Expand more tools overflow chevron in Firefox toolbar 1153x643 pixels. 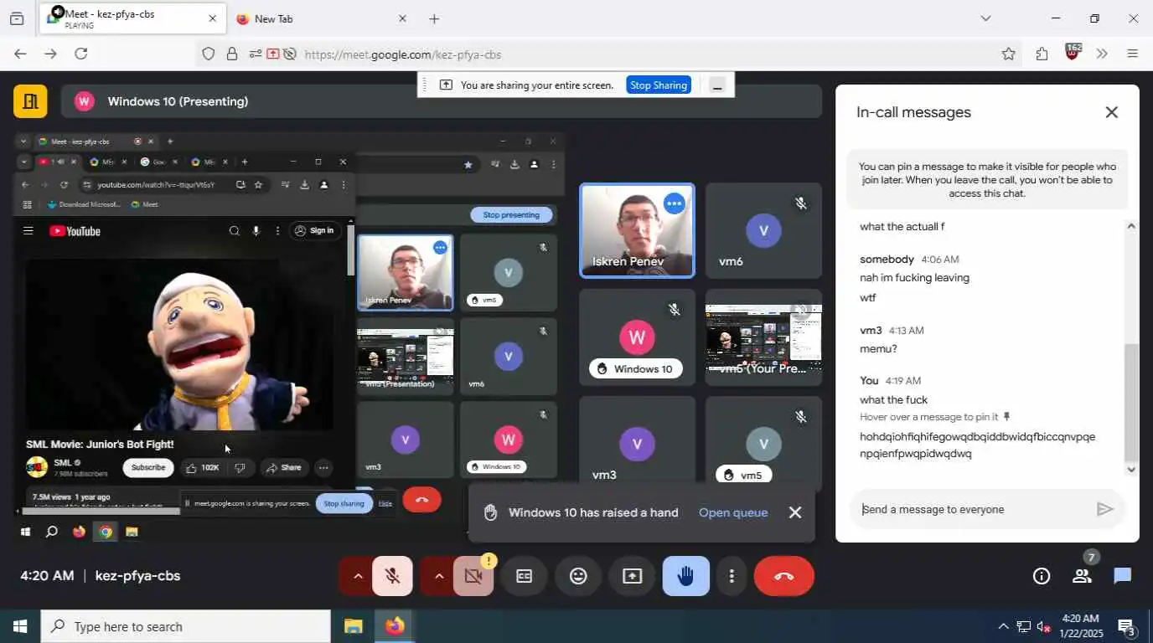(x=1102, y=54)
